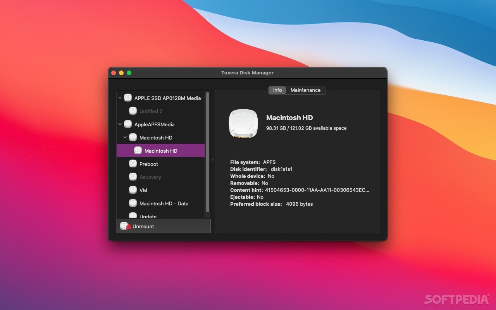Viewport: 496px width, 310px height.
Task: Click the Recovery volume icon
Action: click(133, 177)
